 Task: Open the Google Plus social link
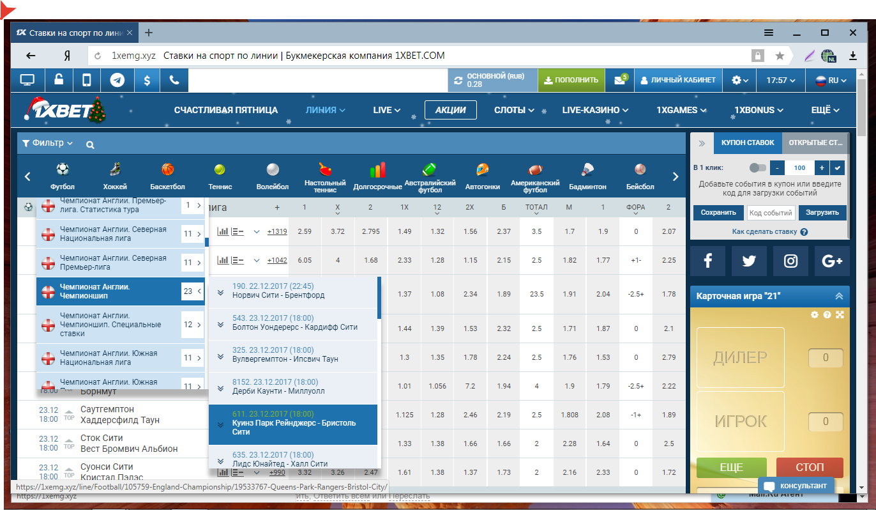point(832,261)
